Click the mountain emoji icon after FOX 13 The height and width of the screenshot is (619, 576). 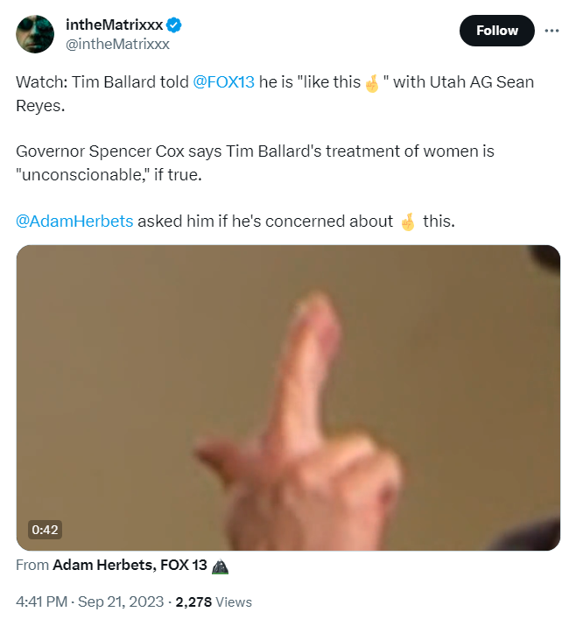(x=220, y=566)
